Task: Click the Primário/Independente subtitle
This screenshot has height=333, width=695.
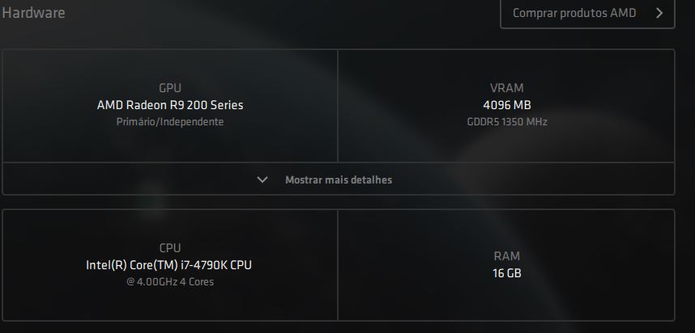Action: 170,121
